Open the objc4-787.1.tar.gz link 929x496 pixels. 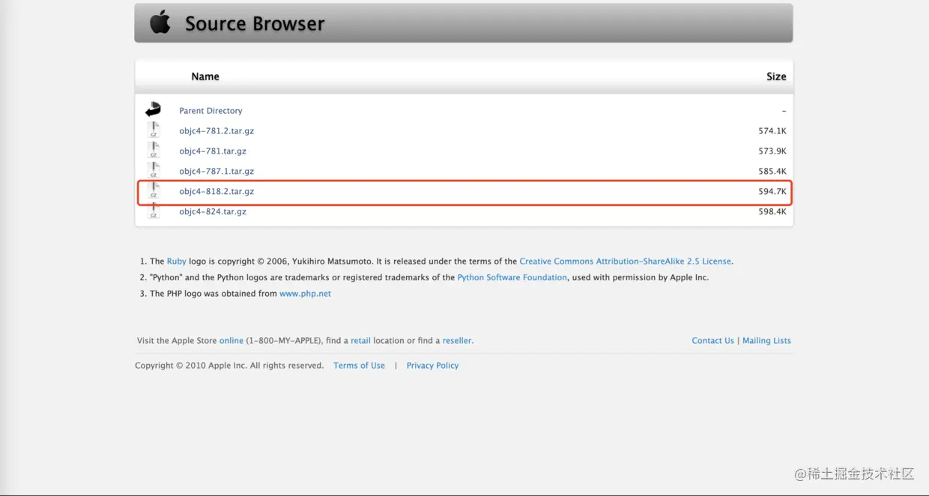click(x=217, y=171)
